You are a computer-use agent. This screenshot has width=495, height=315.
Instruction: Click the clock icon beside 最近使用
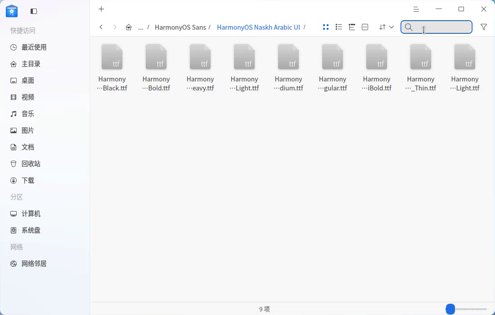13,47
